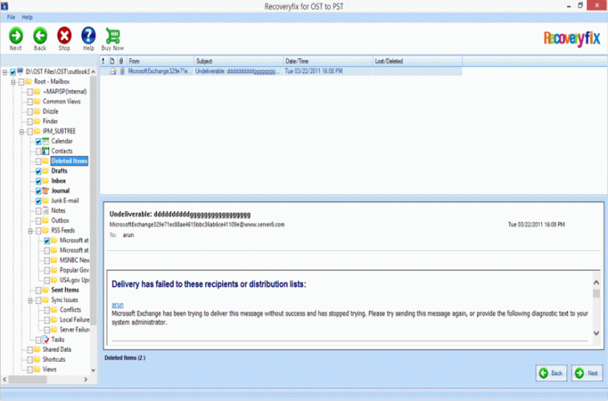This screenshot has width=608, height=401.
Task: Click the Shared Data folder icon
Action: coord(38,349)
